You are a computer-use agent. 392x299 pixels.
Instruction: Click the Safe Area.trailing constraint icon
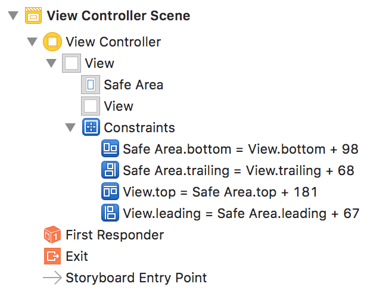click(110, 170)
